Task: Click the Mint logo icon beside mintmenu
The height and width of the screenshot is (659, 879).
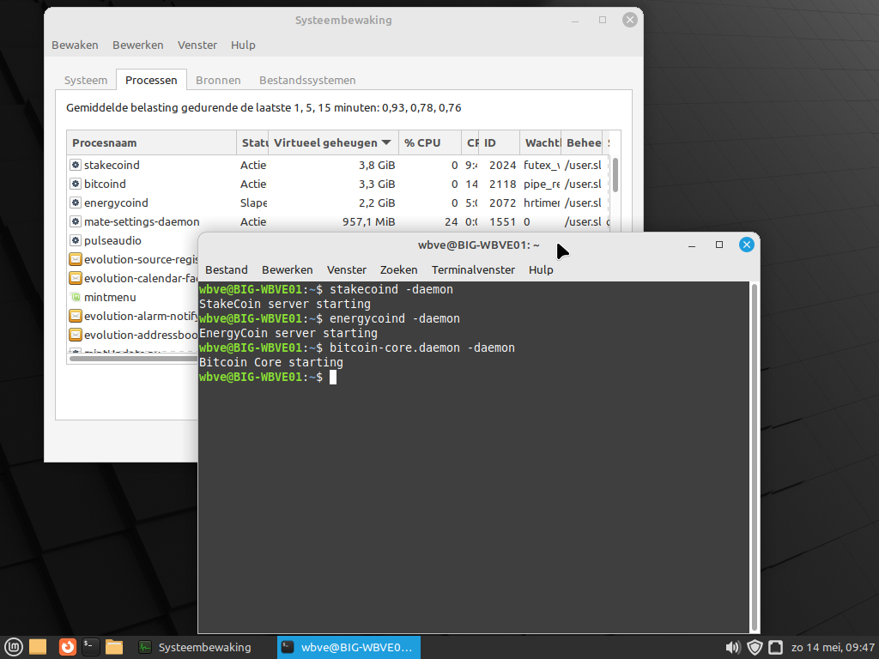Action: coord(76,297)
